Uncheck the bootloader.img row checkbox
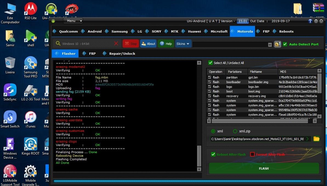The height and width of the screenshot is (186, 327). coord(210,82)
